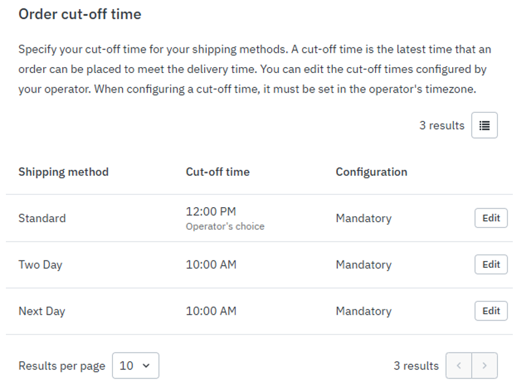Click the 12:00 PM cut-off time value
Screen dimensions: 518x383
(x=211, y=212)
